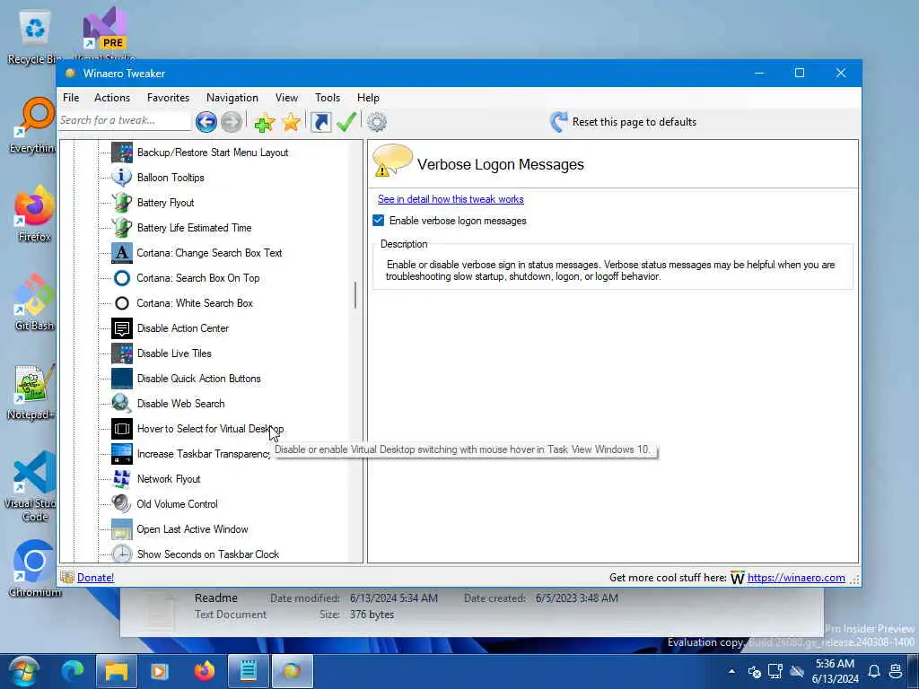This screenshot has height=689, width=919.
Task: Open File Explorer from the taskbar
Action: [x=117, y=671]
